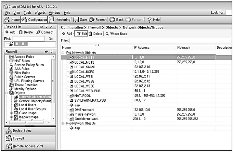Sort by Name column header
The height and width of the screenshot is (153, 234).
click(x=97, y=47)
